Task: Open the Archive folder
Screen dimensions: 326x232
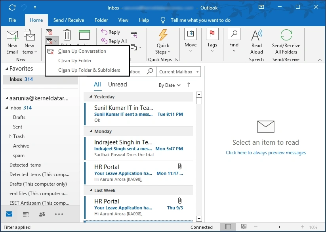Action: [x=21, y=146]
